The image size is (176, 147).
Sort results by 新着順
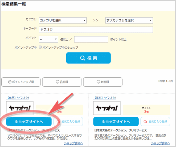click(x=103, y=82)
